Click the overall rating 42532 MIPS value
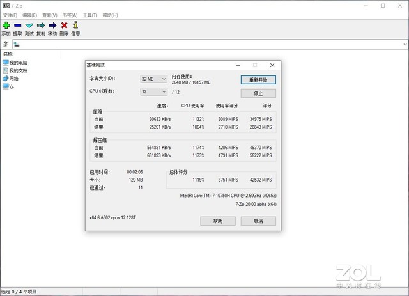409x296 pixels. pos(261,180)
